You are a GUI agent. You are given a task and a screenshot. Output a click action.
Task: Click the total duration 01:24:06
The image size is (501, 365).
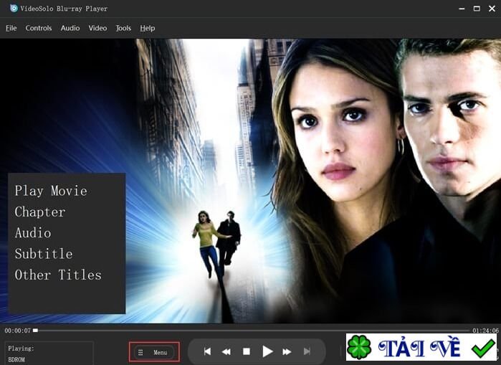pyautogui.click(x=486, y=331)
